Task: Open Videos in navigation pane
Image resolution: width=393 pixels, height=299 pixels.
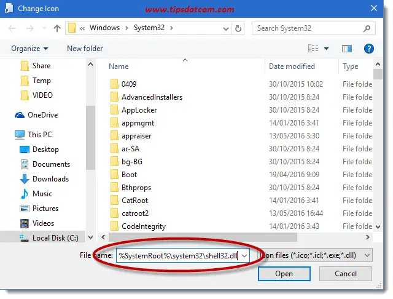Action: coord(37,223)
